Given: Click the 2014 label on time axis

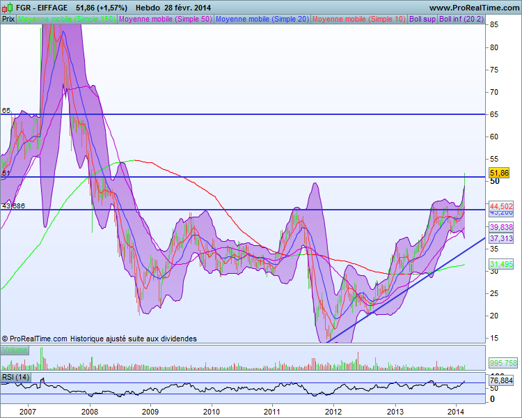Looking at the screenshot, I should point(456,412).
